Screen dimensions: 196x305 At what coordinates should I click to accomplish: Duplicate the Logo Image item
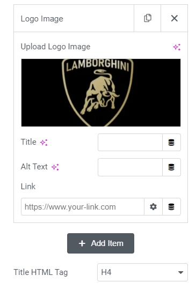147,18
